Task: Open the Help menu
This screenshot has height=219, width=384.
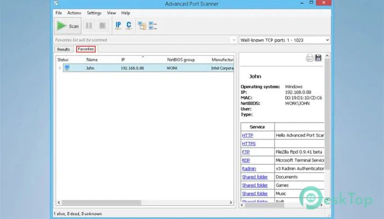Action: coord(126,13)
